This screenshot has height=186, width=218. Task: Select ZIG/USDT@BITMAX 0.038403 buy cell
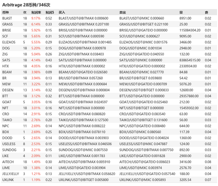[81, 54]
